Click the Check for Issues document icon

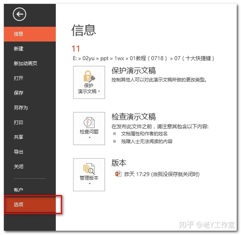(x=89, y=122)
